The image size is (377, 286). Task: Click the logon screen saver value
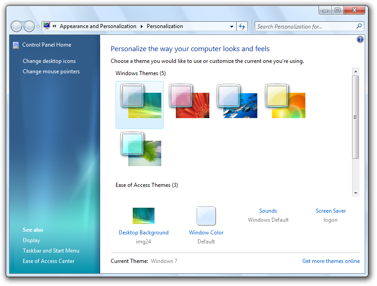(331, 220)
